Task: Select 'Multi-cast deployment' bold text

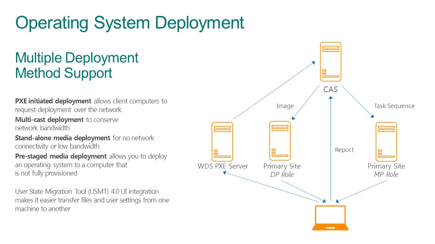Action: point(49,120)
